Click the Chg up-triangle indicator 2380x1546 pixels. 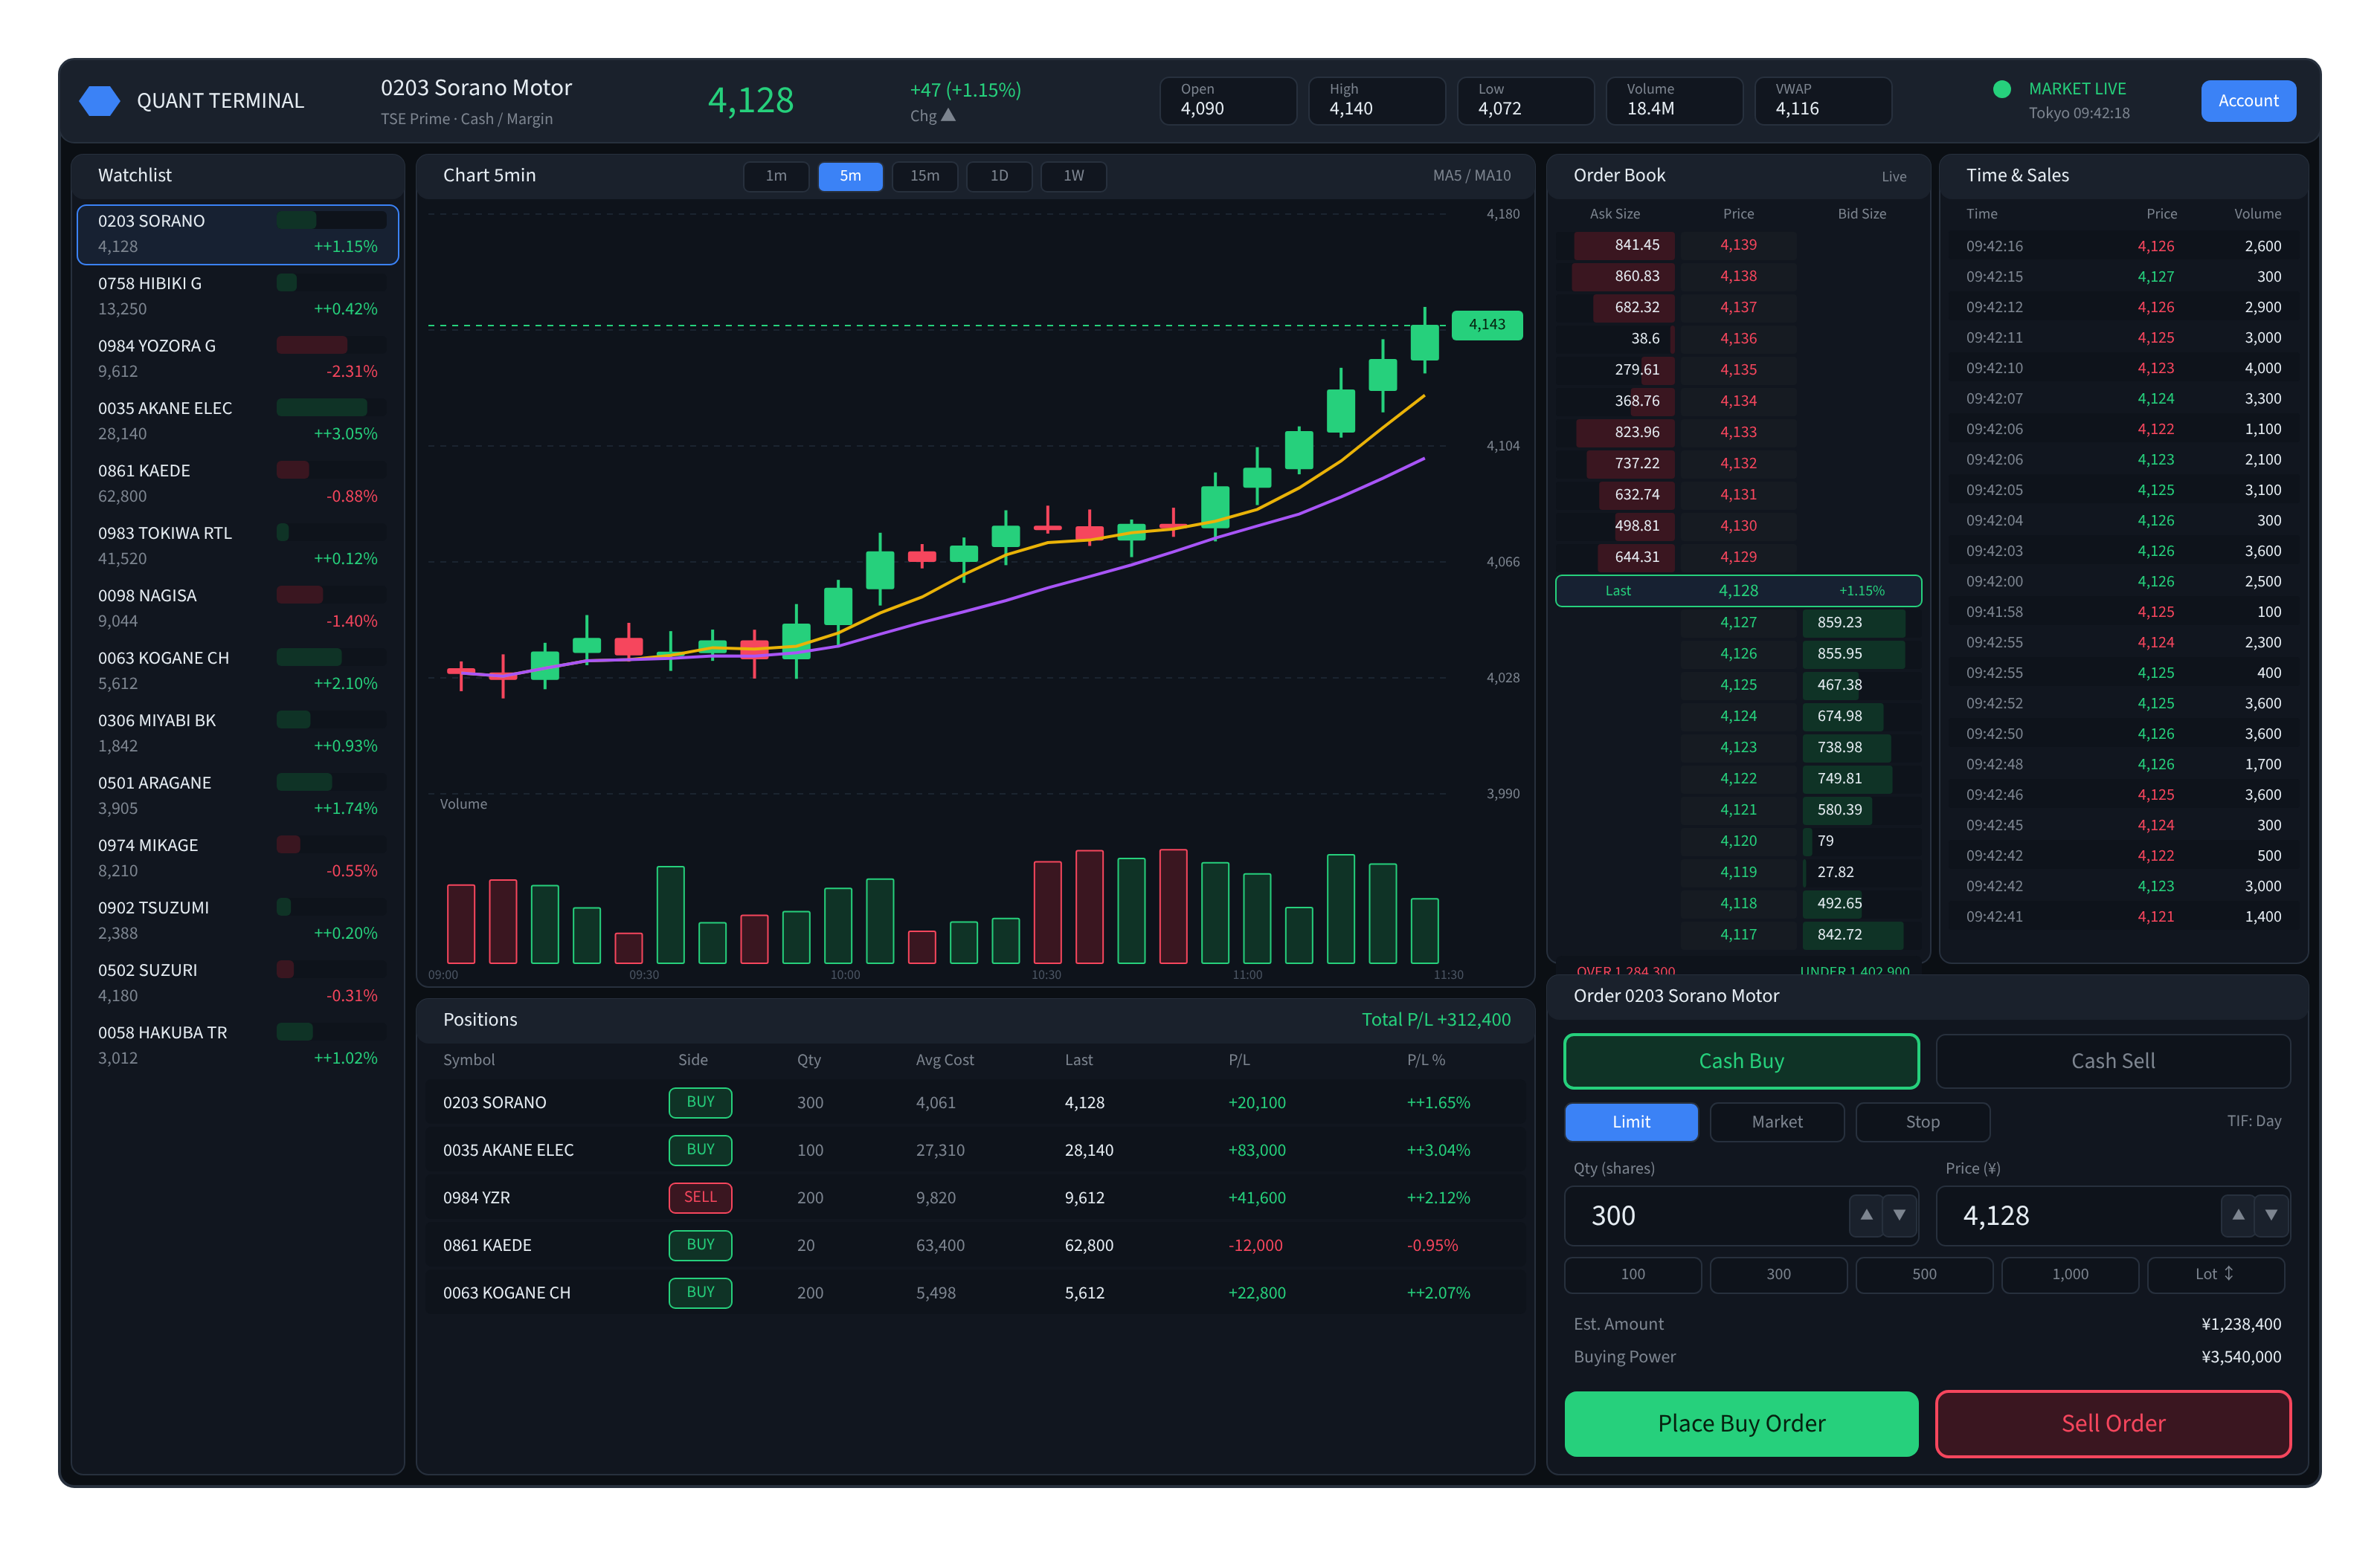click(x=948, y=116)
